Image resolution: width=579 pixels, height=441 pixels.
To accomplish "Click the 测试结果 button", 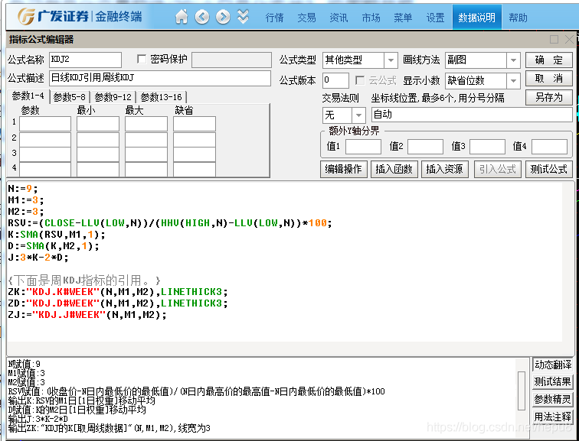I will [552, 382].
